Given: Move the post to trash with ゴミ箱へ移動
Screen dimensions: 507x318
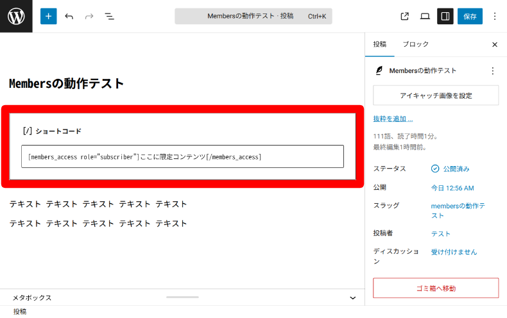Looking at the screenshot, I should coord(436,288).
